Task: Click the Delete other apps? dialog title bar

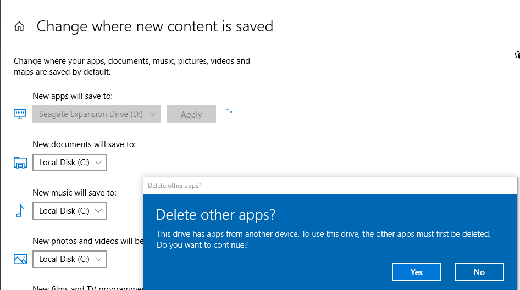Action: [330, 186]
